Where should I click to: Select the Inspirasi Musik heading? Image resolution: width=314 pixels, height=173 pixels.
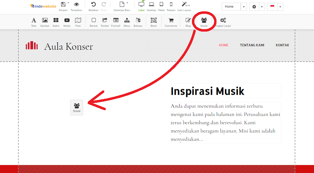[207, 91]
